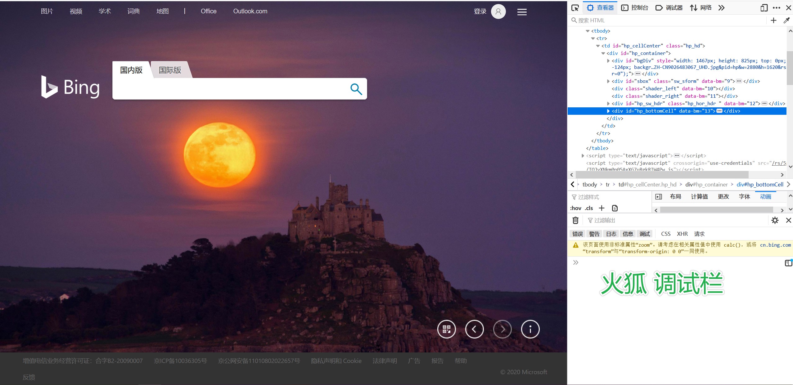The image size is (793, 385).
Task: Open the Fonts (字体) side tab
Action: [x=744, y=197]
